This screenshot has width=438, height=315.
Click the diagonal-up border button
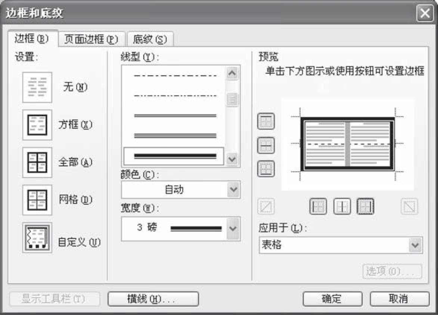(x=265, y=206)
